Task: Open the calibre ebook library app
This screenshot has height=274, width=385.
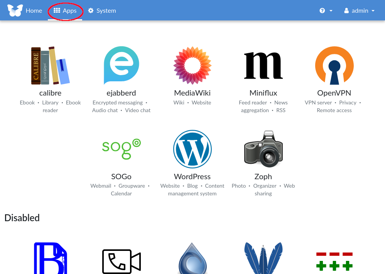Action: (x=50, y=66)
